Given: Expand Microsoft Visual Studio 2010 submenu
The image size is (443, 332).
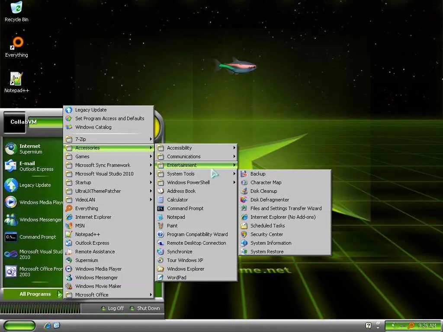Looking at the screenshot, I should (109, 174).
